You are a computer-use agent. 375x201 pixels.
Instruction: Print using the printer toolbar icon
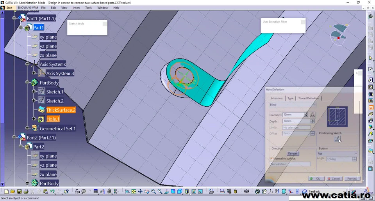pos(26,192)
